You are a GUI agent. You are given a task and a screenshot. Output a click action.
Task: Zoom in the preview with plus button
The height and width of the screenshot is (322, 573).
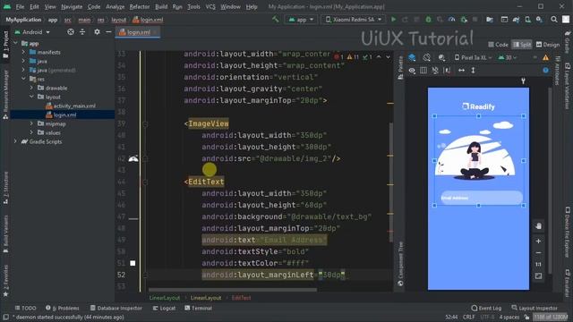(x=538, y=241)
